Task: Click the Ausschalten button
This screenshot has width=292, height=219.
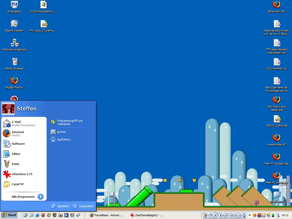Action: point(83,206)
